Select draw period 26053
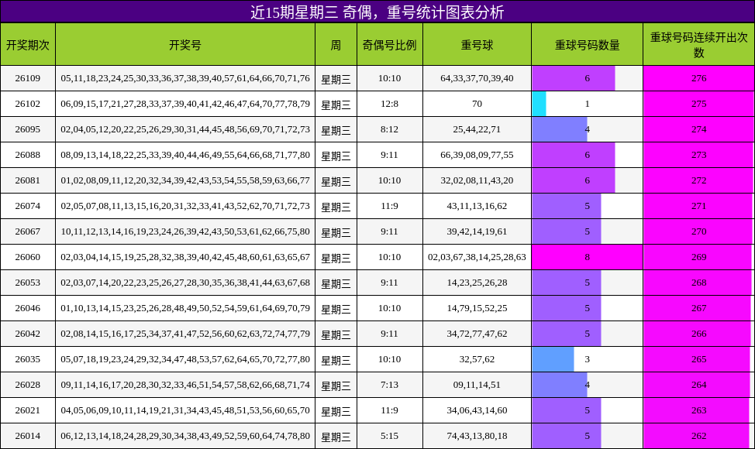The image size is (755, 449). [28, 283]
